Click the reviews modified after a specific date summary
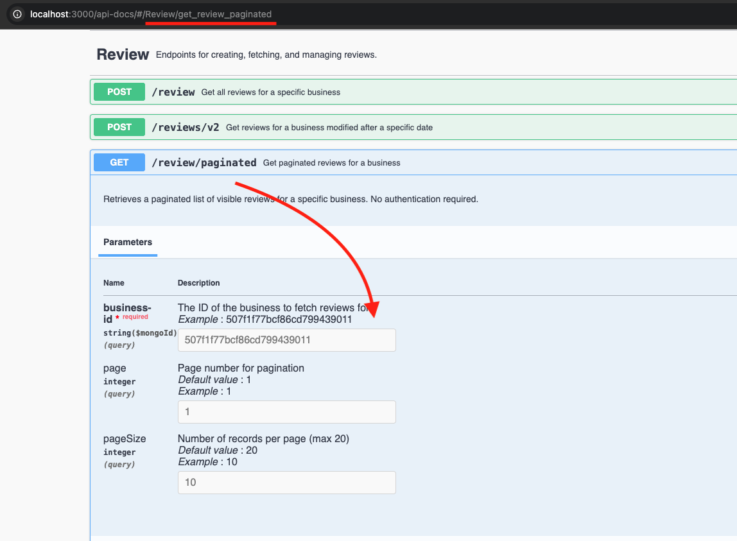Image resolution: width=737 pixels, height=541 pixels. tap(329, 128)
